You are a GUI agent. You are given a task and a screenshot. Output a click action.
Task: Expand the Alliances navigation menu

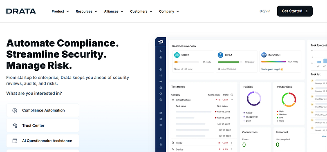[114, 11]
